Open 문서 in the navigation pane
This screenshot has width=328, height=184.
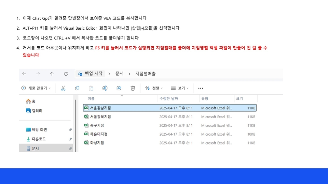pyautogui.click(x=46, y=148)
